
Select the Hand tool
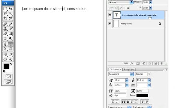point(5,59)
